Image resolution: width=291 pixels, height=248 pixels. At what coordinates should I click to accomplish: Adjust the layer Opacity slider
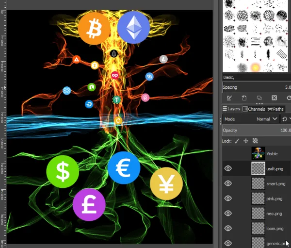pyautogui.click(x=257, y=131)
